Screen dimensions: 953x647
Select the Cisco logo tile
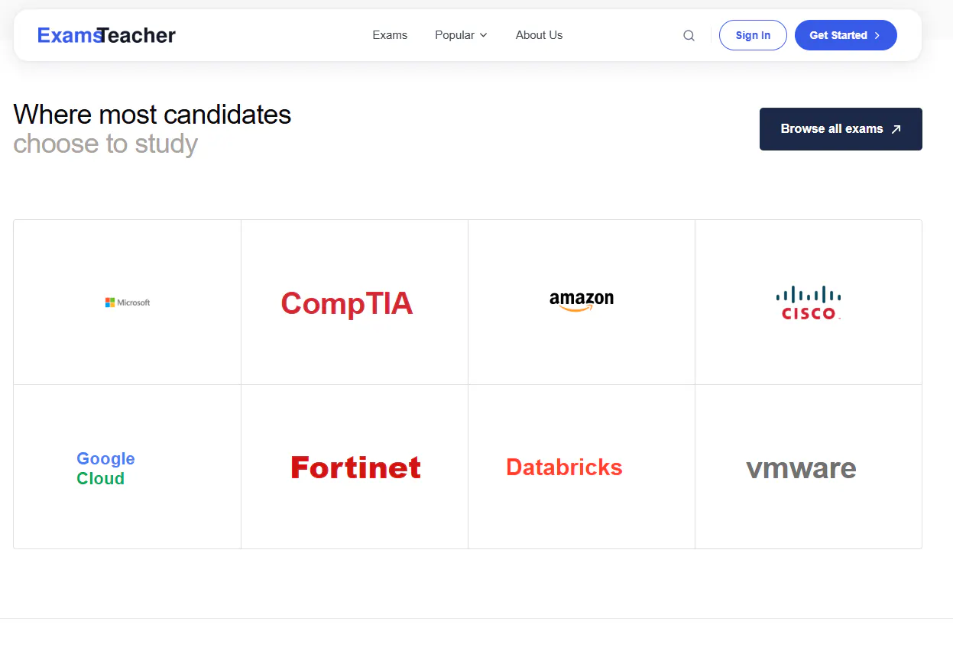[809, 302]
